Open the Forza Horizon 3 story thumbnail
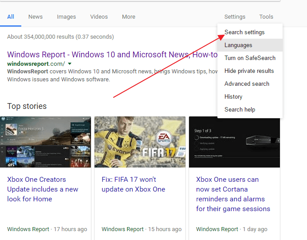 (45, 142)
